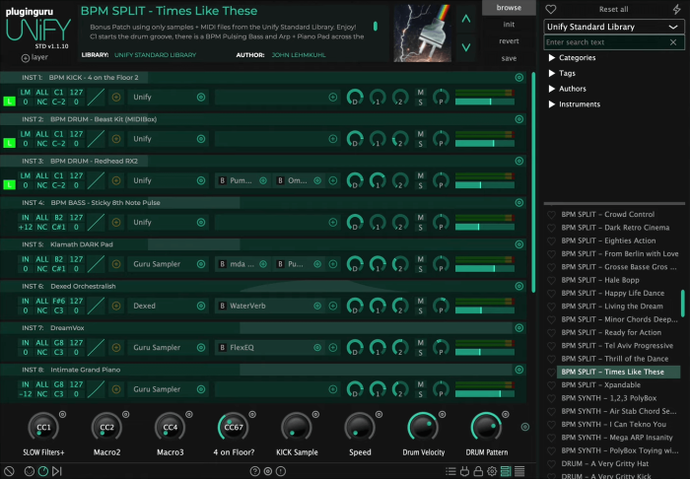Click the padlock icon in bottom toolbar
Viewport: 690px width, 479px height.
478,471
